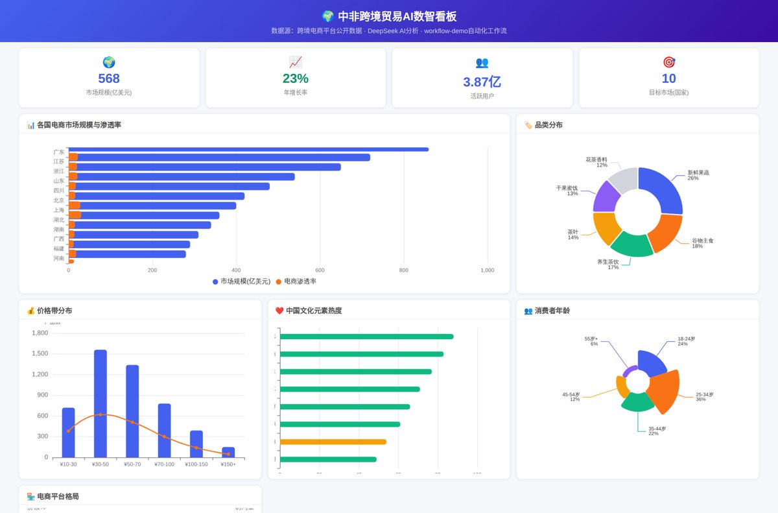Click the 10 target markets value
Viewport: 778px width, 513px height.
pyautogui.click(x=669, y=78)
